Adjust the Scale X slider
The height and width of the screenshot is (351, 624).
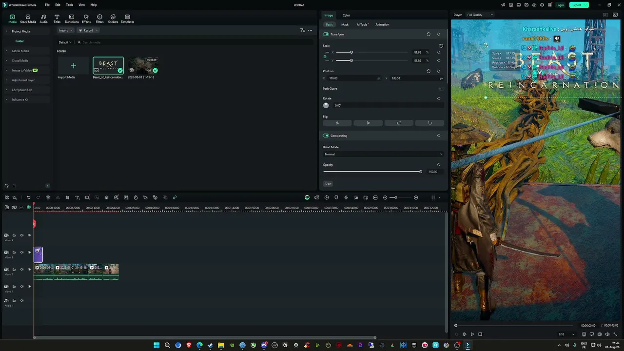point(372,52)
